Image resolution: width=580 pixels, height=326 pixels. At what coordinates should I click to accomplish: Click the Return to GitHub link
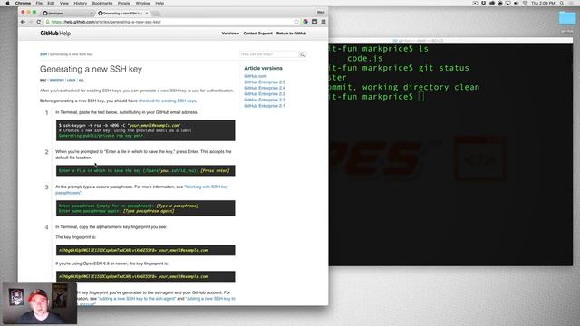[x=291, y=34]
